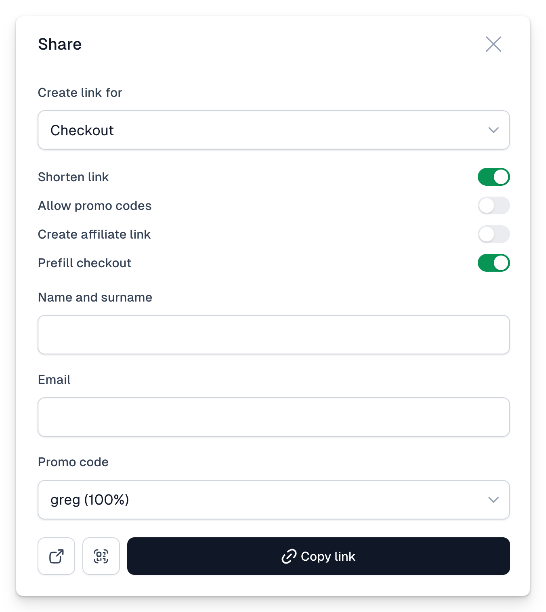Click the chain link icon in Copy link
This screenshot has height=612, width=546.
[x=289, y=556]
